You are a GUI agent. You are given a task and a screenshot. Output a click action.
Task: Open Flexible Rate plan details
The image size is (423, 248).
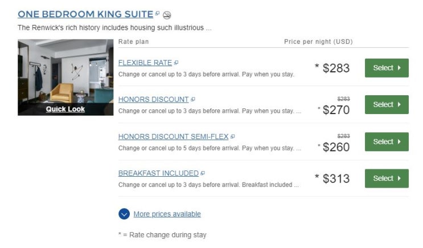145,63
